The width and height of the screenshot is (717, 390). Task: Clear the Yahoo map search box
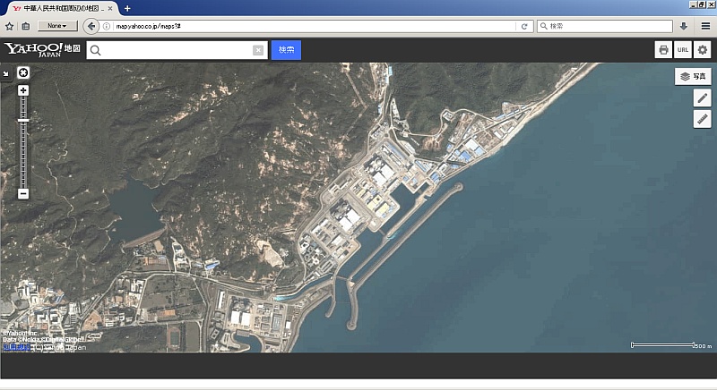point(258,50)
